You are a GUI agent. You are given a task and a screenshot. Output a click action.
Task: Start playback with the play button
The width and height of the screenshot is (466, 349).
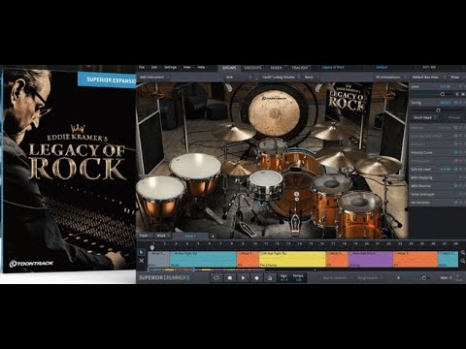pyautogui.click(x=244, y=277)
